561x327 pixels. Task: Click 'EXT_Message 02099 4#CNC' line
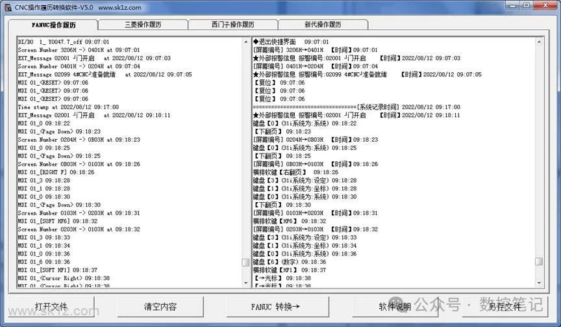point(105,75)
